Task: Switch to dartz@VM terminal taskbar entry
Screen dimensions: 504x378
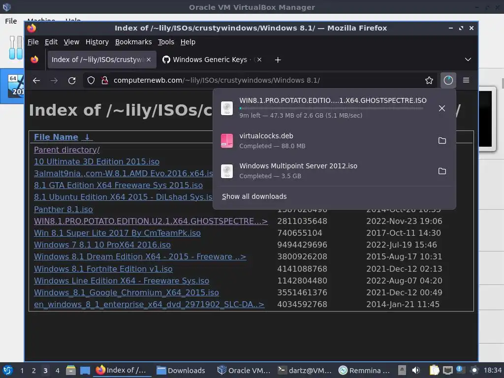Action: coord(304,370)
